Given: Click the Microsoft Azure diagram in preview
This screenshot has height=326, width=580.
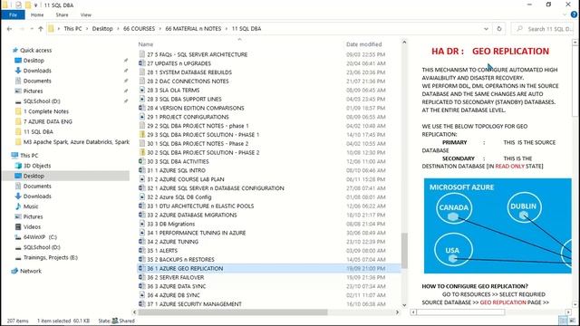Looking at the screenshot, I should [498, 225].
